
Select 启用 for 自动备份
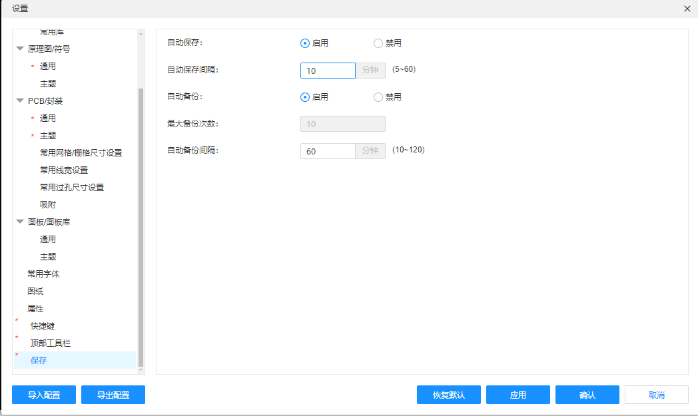(x=305, y=97)
